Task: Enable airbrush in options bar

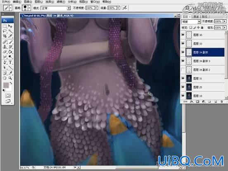Action: pyautogui.click(x=125, y=8)
